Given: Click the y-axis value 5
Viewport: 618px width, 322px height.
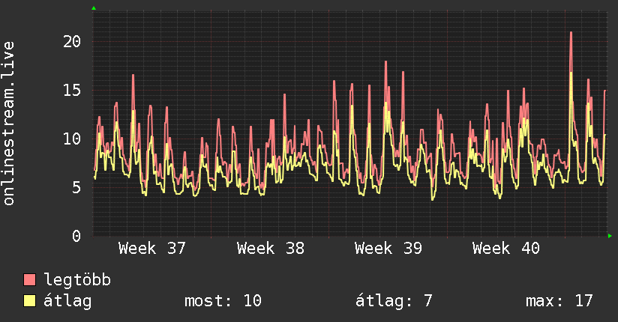Looking at the screenshot, I should point(76,187).
